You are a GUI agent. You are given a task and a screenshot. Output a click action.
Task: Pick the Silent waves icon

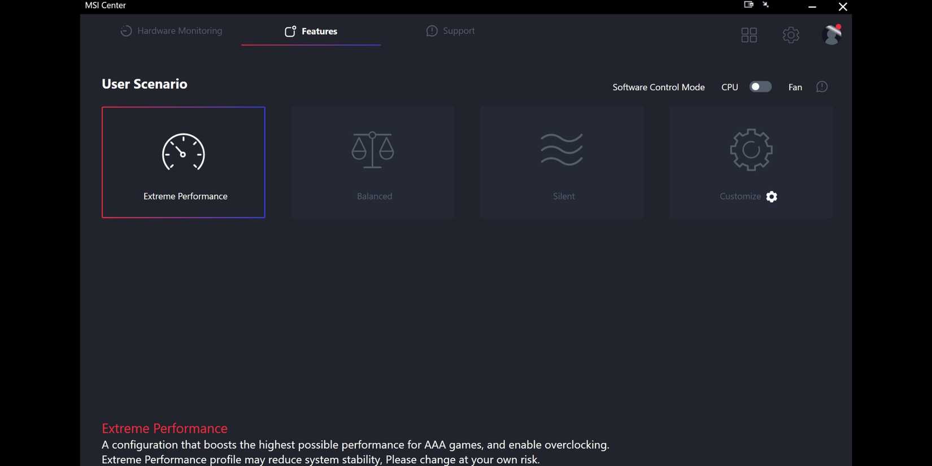click(561, 150)
